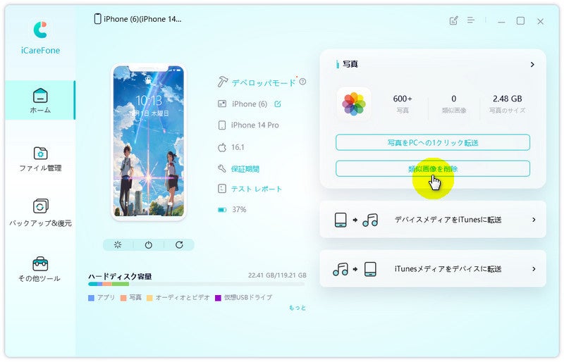Click the 類似画像を削除 button
Screen dimensions: 564x362
pyautogui.click(x=433, y=168)
